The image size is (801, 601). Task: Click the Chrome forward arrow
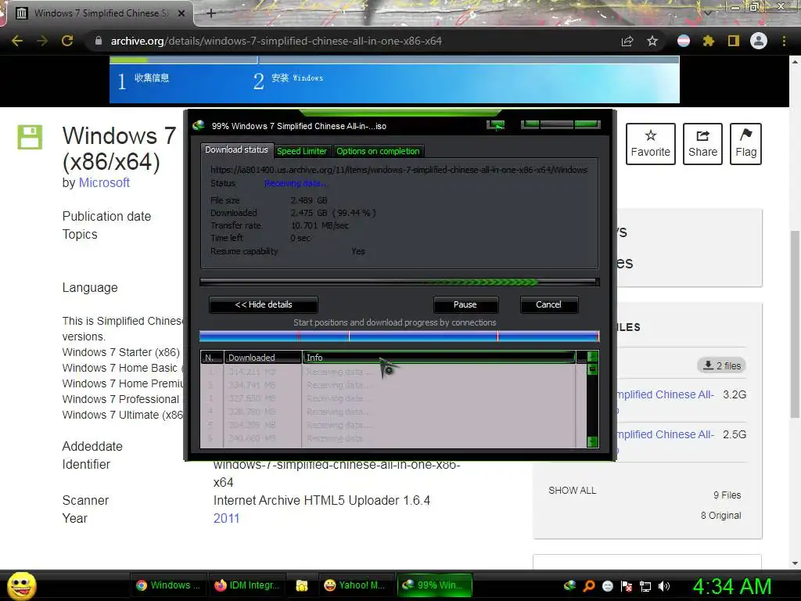pyautogui.click(x=42, y=41)
